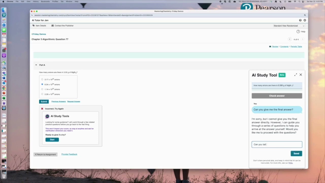The image size is (325, 183).
Task: Open Calendar in the Dock
Action: 4,35
